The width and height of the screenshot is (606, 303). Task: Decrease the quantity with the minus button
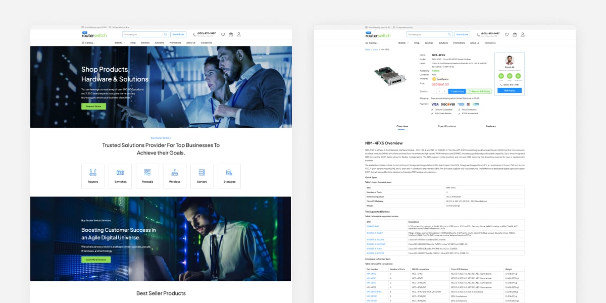(x=434, y=91)
